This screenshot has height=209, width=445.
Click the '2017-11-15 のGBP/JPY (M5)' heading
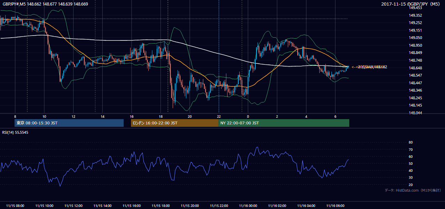pyautogui.click(x=411, y=4)
